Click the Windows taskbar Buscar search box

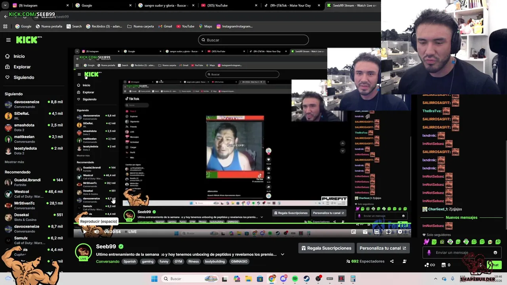tap(191, 279)
